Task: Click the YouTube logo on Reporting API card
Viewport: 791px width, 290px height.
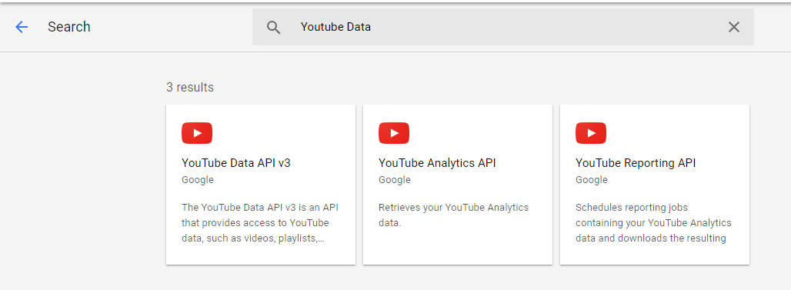Action: click(591, 133)
